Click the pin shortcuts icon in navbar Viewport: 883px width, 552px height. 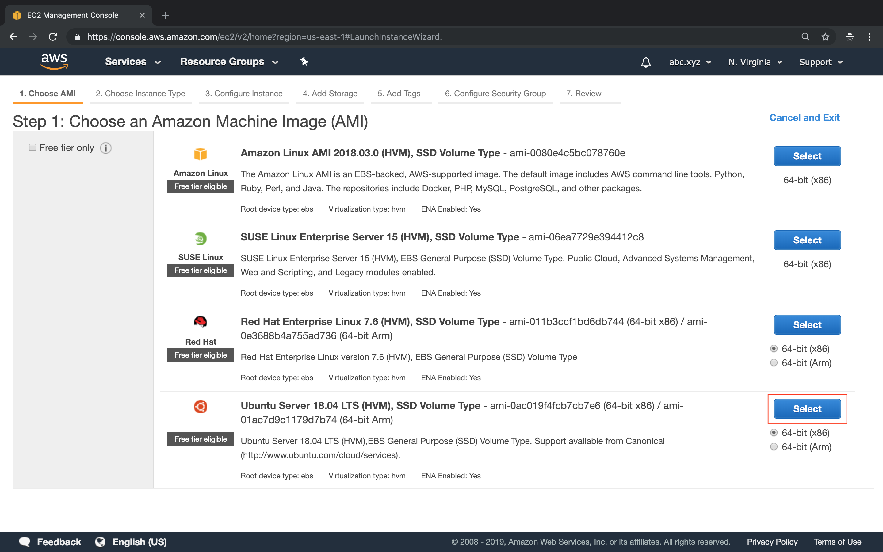pyautogui.click(x=304, y=62)
